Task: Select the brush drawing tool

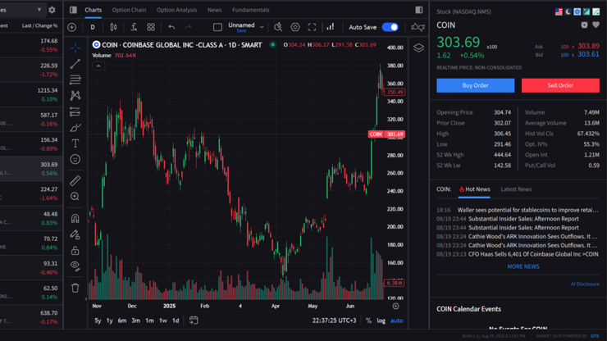Action: click(x=75, y=128)
